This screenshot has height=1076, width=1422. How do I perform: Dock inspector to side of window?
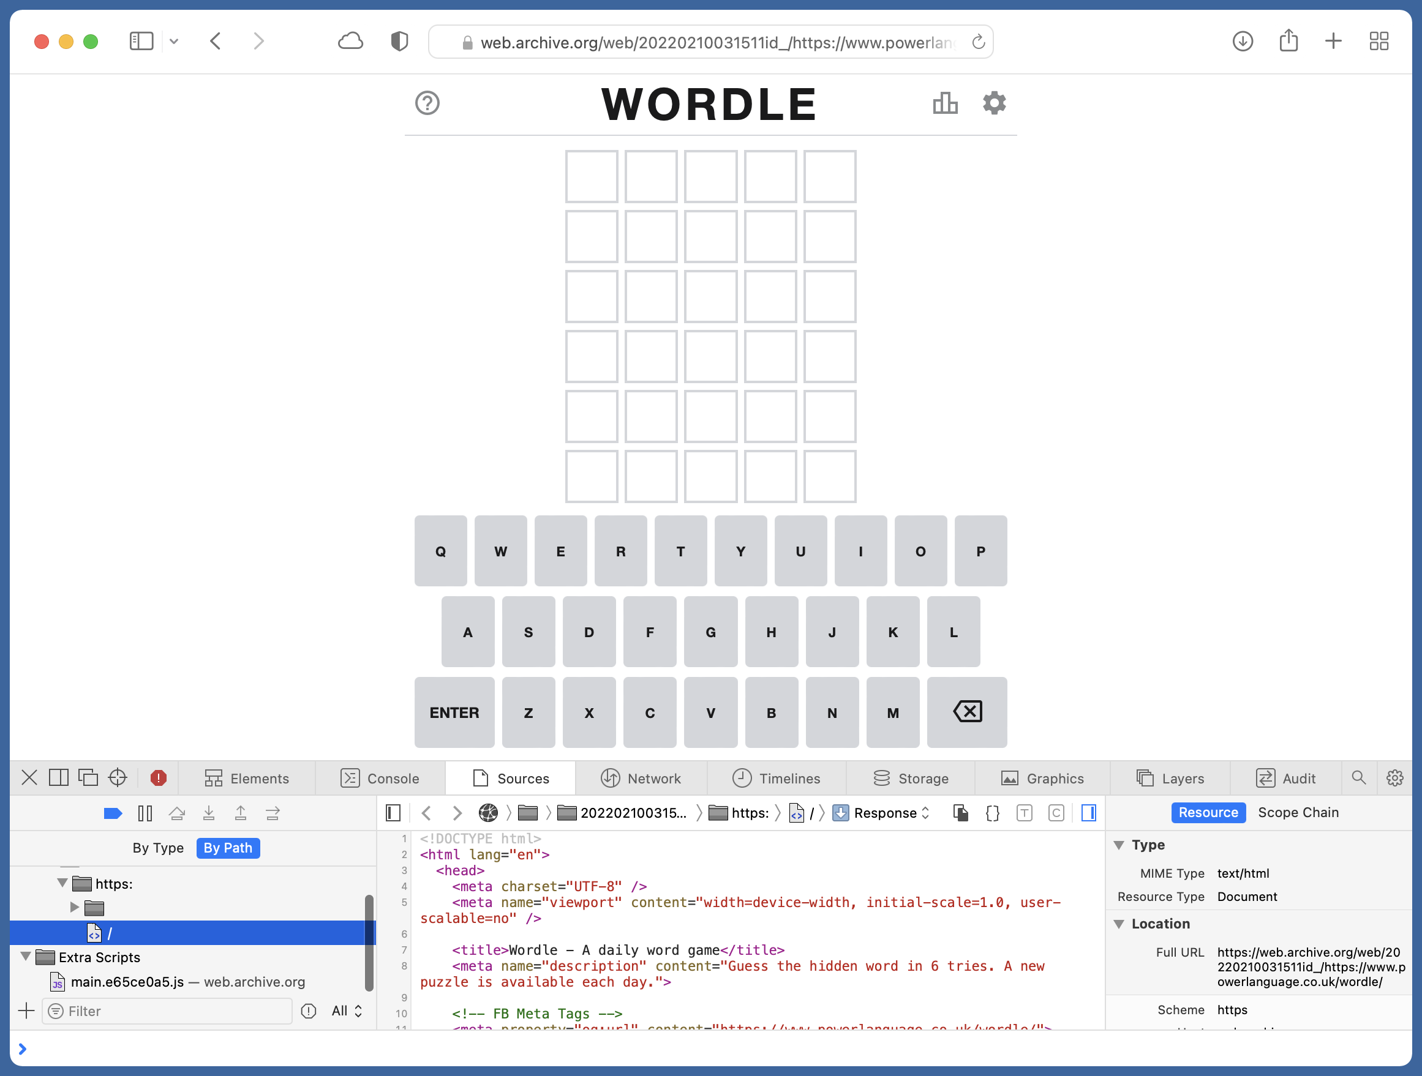[x=59, y=778]
